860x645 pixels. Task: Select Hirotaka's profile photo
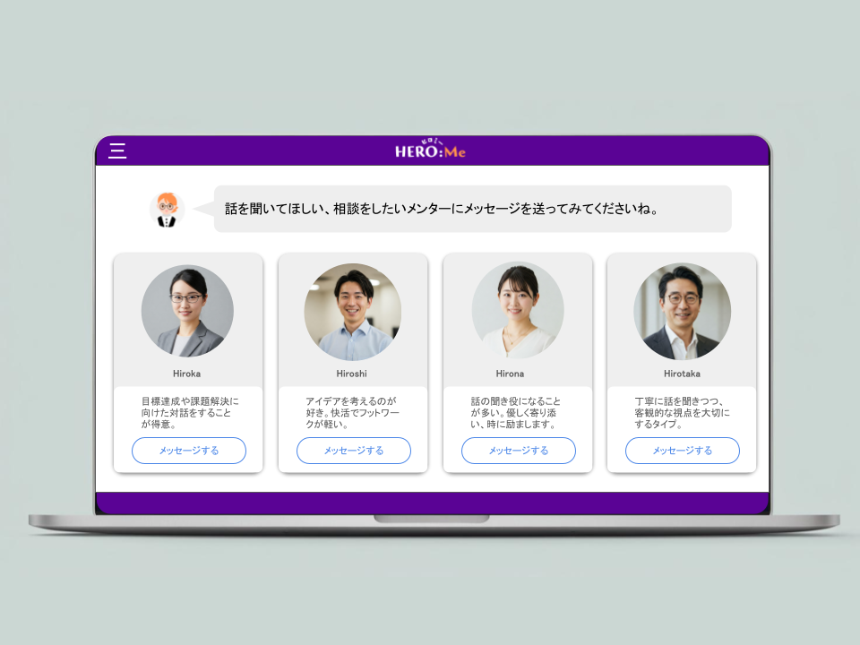pos(682,311)
